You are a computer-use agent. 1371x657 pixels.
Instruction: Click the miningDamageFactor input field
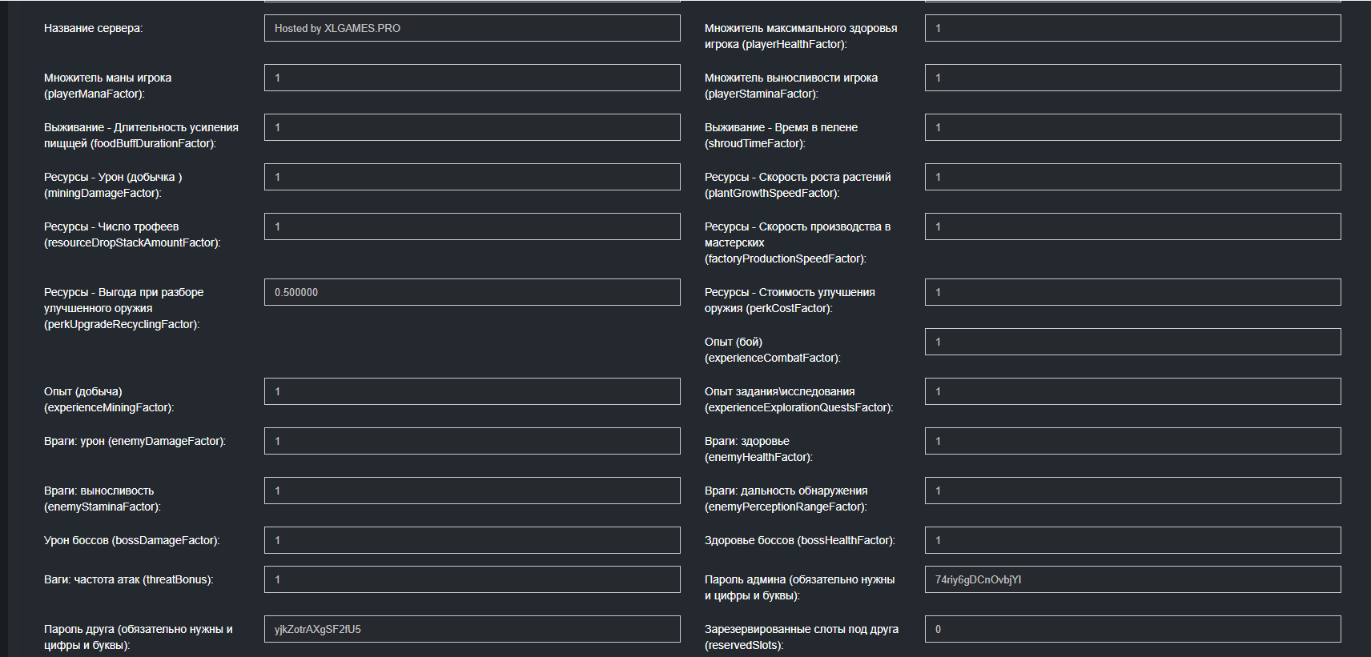pos(472,177)
